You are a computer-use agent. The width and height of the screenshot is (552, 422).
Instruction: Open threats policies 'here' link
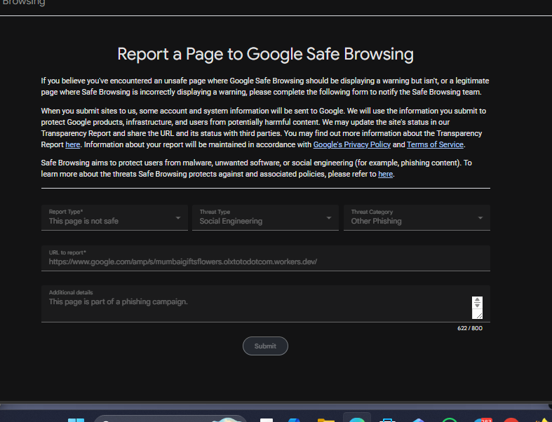coord(385,175)
